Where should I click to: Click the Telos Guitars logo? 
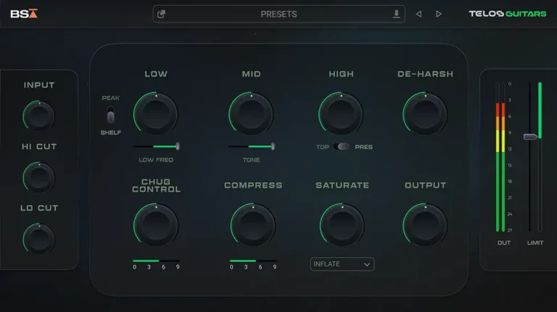click(507, 14)
